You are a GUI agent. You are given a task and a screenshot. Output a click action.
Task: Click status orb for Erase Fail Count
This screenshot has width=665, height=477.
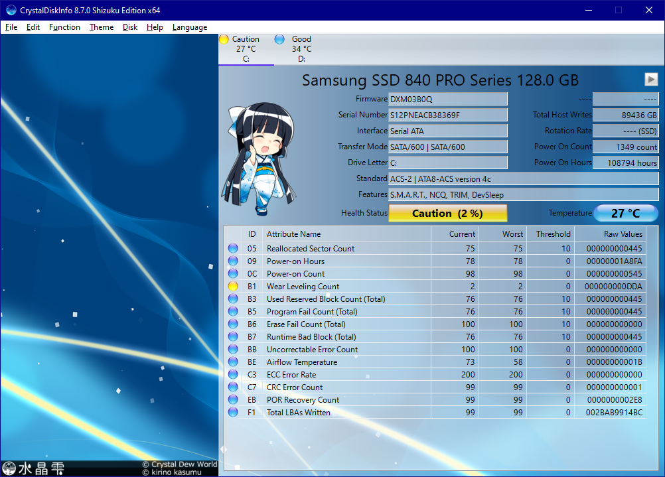tap(233, 324)
